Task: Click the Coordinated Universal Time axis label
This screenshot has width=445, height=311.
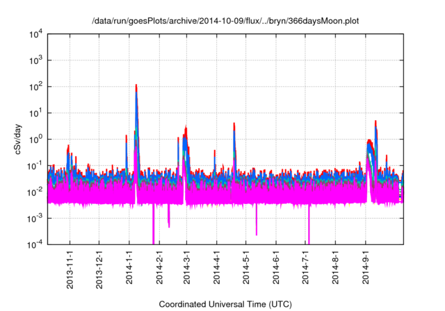Action: [x=225, y=304]
